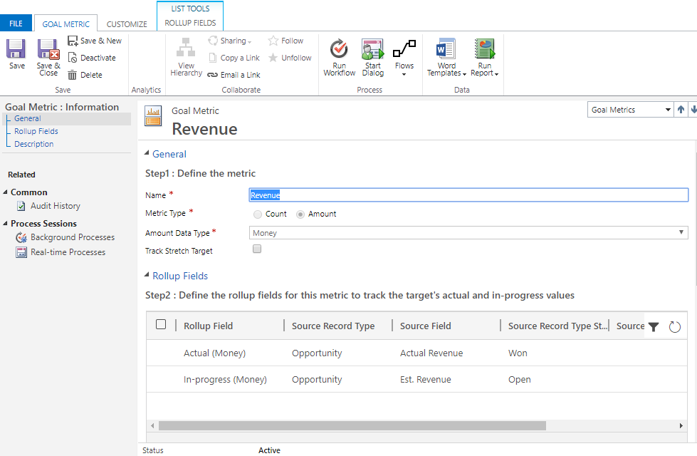Open Real-time Processes link
The height and width of the screenshot is (456, 697).
tap(61, 252)
